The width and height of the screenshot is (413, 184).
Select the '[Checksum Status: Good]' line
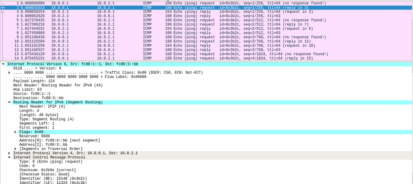coord(45,174)
